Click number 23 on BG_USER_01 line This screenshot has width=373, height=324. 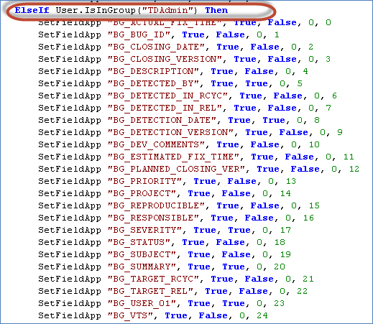point(279,303)
